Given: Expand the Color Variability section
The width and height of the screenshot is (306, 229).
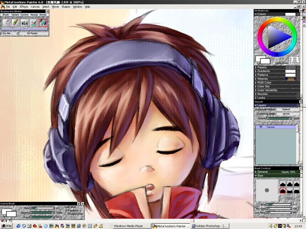Looking at the screenshot, I should click(256, 90).
